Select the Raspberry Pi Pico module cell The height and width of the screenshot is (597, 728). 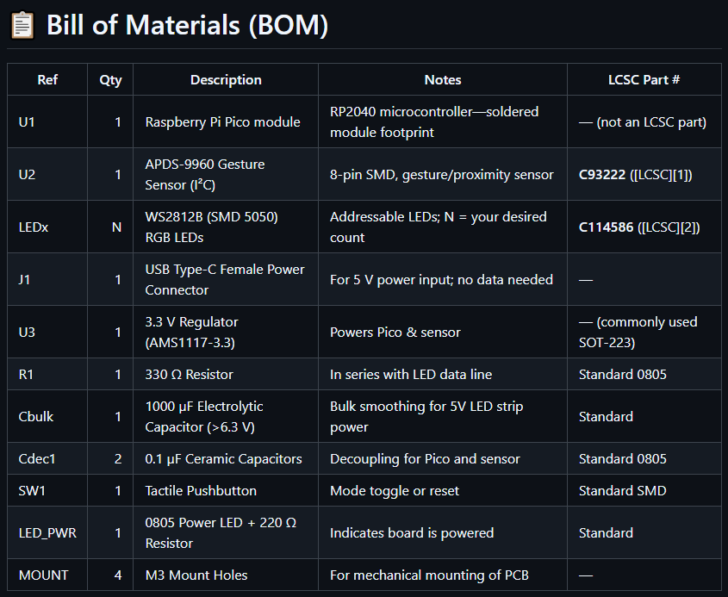222,122
